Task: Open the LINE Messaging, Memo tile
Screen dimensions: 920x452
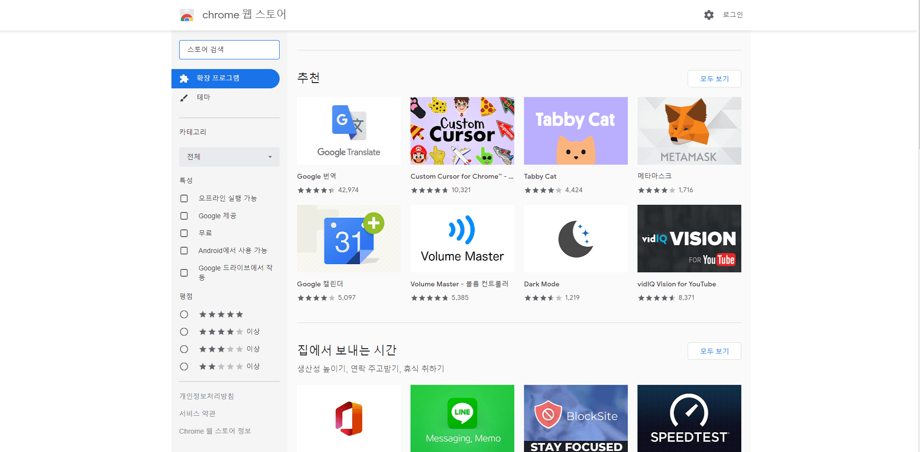Action: (x=462, y=418)
